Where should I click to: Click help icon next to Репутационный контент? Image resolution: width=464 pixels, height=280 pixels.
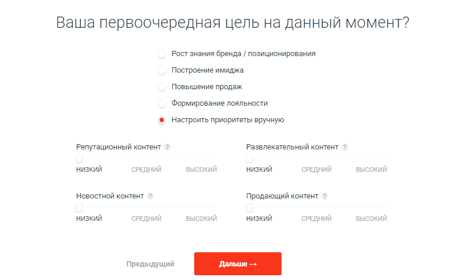(168, 147)
